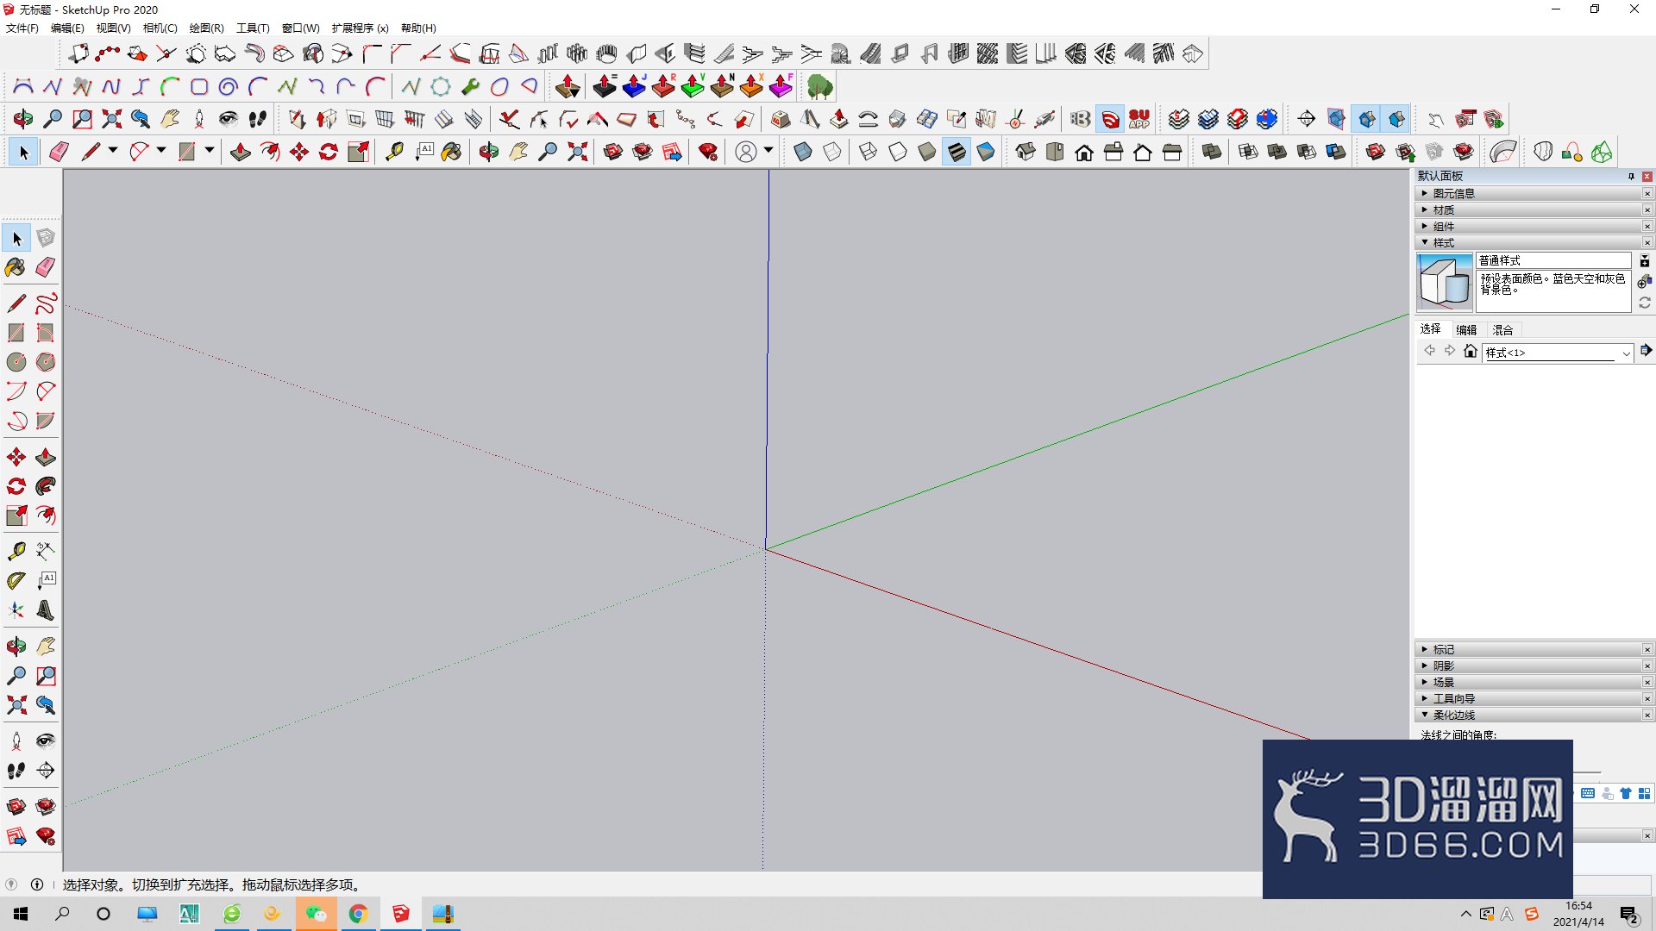Click the current style preview thumbnail
The image size is (1656, 931).
(x=1445, y=282)
